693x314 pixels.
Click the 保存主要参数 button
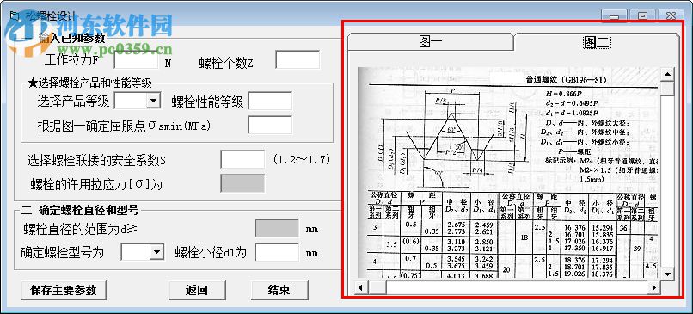coord(64,290)
